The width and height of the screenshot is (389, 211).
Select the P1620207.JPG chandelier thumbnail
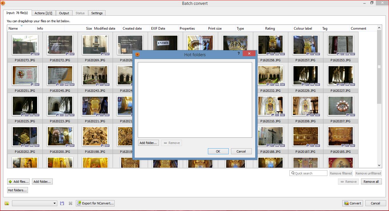(x=341, y=106)
